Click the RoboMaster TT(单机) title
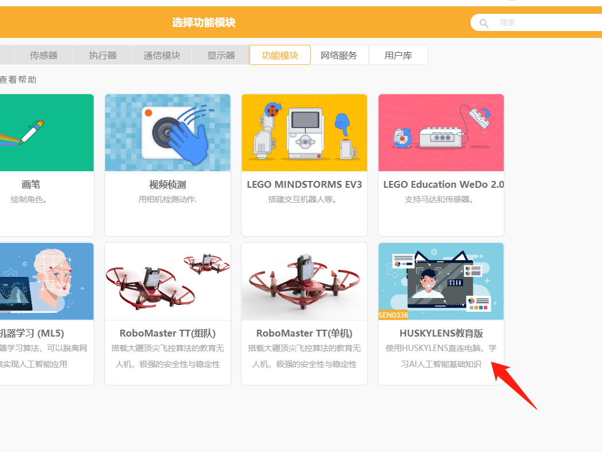 point(304,333)
